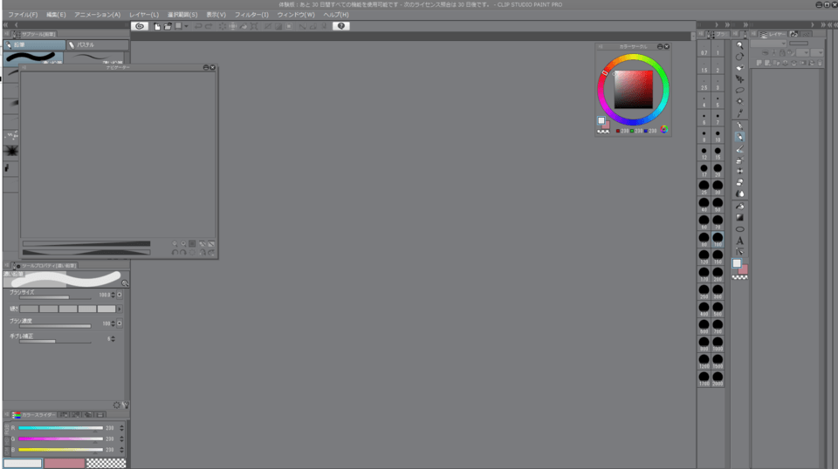Viewport: 838px width, 469px height.
Task: Toggle brush size dynamics button beside 100.0
Action: (119, 295)
